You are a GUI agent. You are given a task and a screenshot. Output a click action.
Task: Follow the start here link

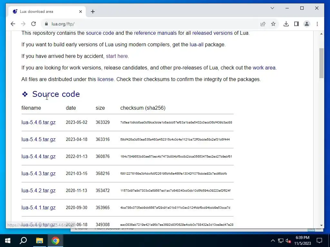pos(117,56)
